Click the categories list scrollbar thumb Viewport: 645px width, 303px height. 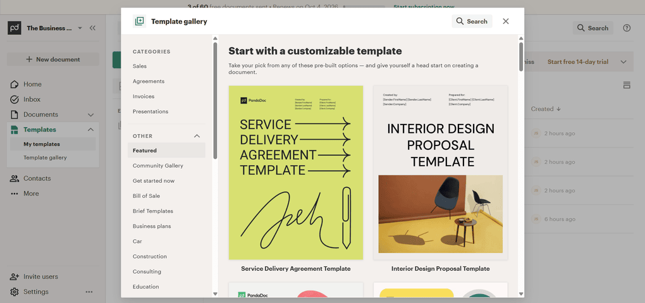215,101
